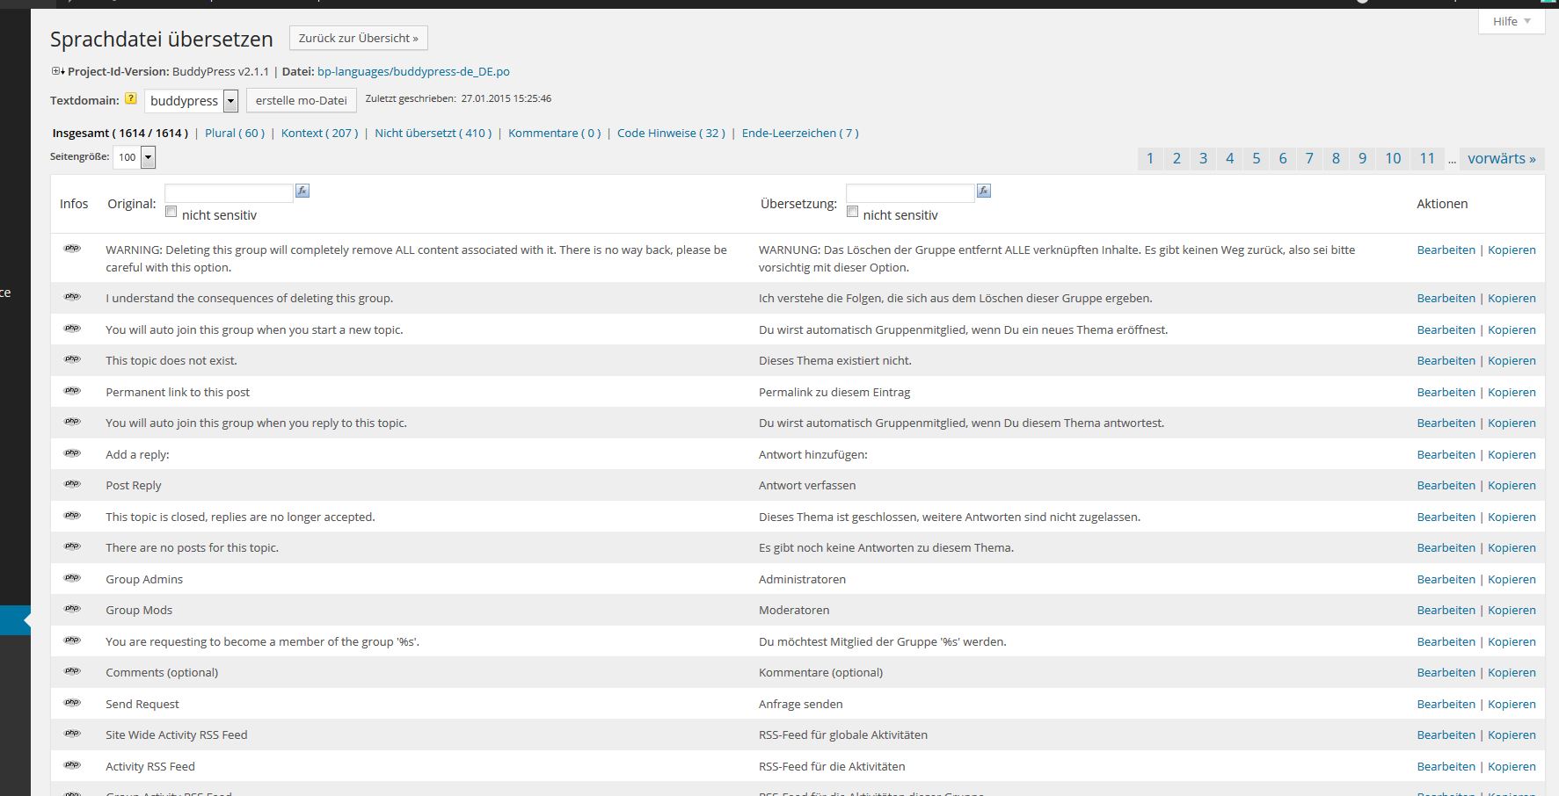This screenshot has width=1559, height=796.
Task: Expand the header details icon before Project-Id-Version
Action: (x=57, y=71)
